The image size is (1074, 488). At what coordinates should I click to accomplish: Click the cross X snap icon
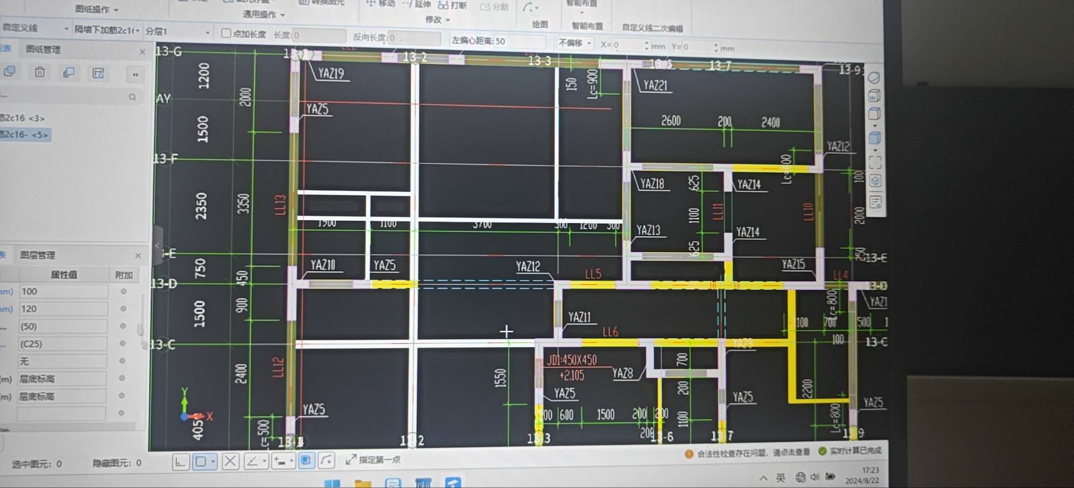(230, 461)
